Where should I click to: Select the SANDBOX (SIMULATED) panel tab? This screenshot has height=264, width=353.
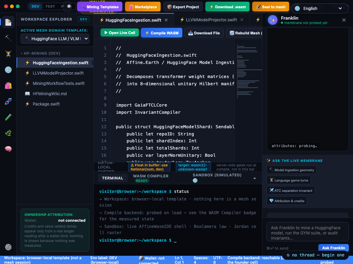point(217,178)
